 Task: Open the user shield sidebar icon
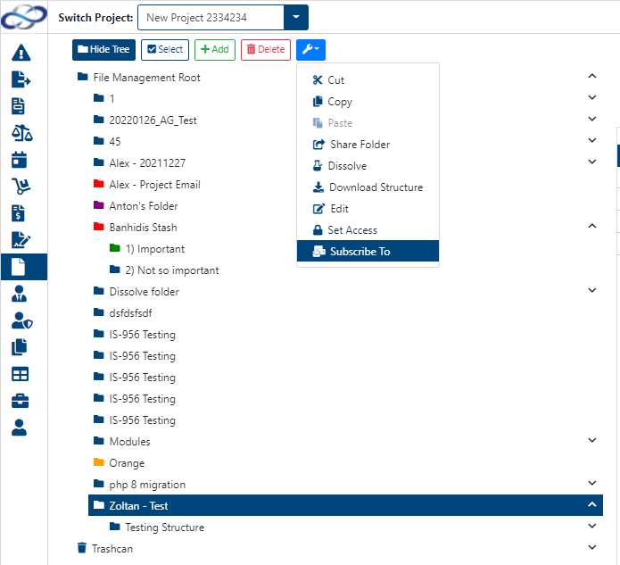pyautogui.click(x=22, y=320)
